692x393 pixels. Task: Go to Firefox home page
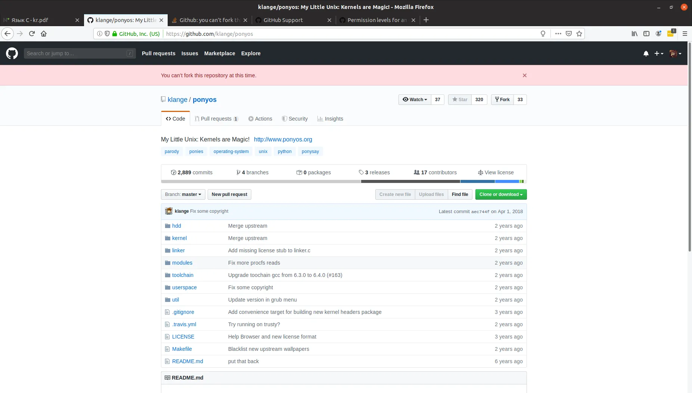44,34
